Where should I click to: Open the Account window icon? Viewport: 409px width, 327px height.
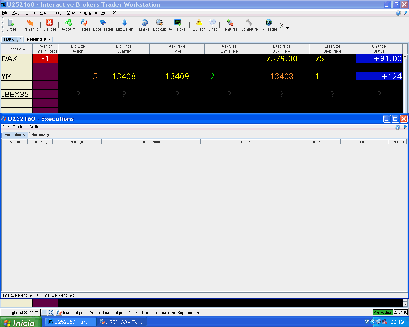68,23
